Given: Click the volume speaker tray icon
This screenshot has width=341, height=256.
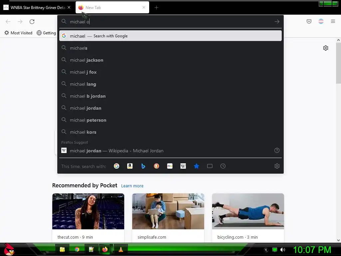Looking at the screenshot, I should coord(283,250).
